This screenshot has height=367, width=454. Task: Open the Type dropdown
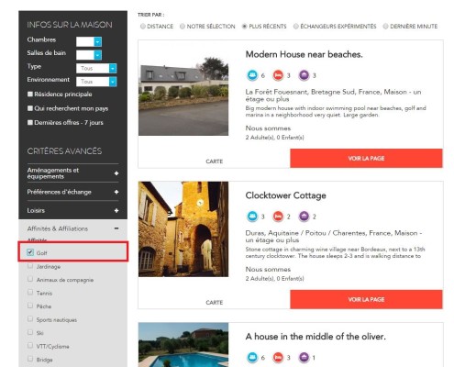(96, 68)
